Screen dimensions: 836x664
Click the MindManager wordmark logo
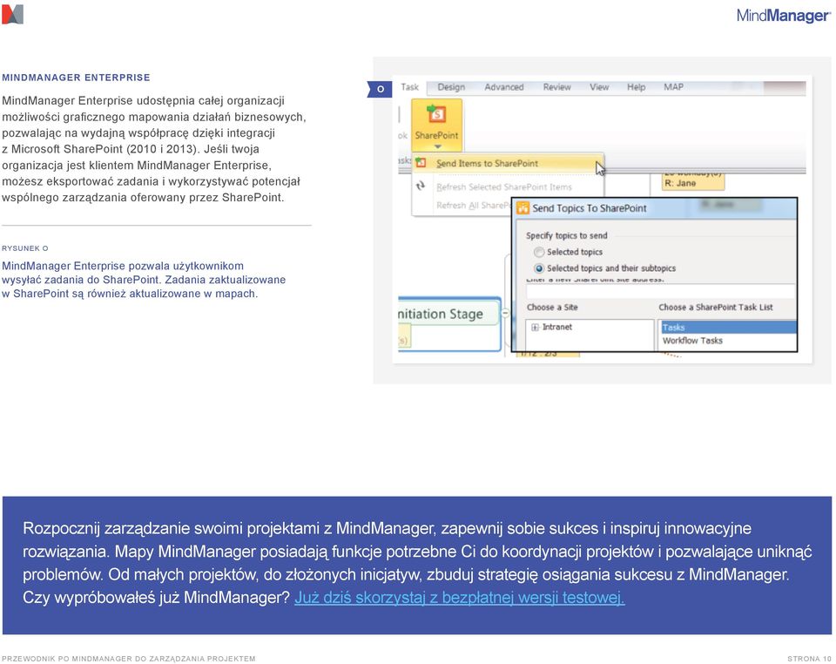pyautogui.click(x=783, y=16)
